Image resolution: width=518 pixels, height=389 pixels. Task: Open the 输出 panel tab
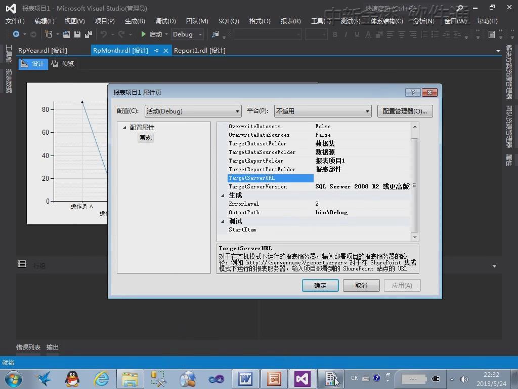coord(53,347)
